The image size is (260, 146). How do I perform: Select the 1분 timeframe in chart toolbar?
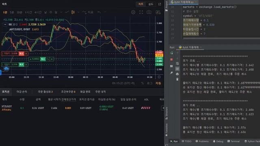pos(5,12)
